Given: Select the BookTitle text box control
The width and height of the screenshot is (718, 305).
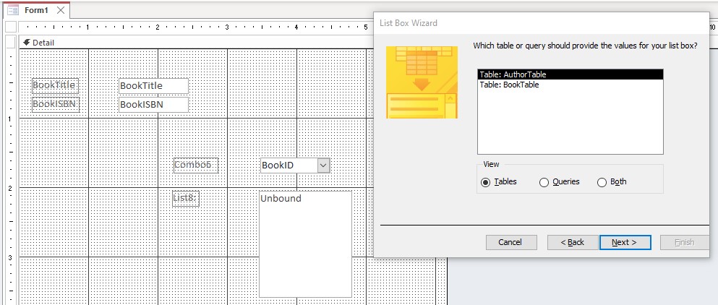Looking at the screenshot, I should pyautogui.click(x=153, y=86).
